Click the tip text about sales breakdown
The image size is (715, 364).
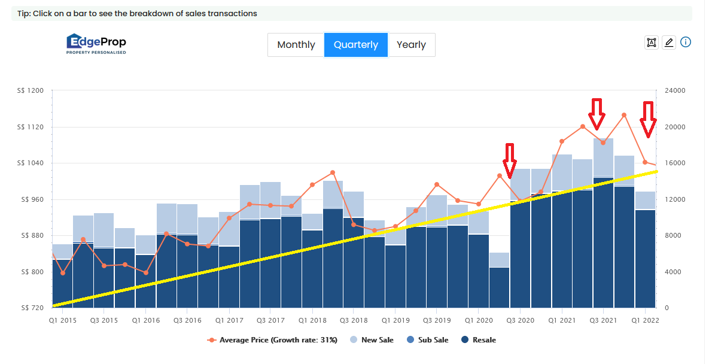137,14
